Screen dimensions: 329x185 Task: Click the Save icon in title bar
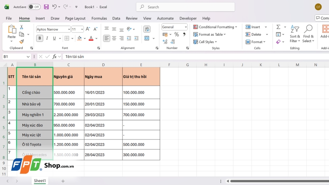[46, 7]
